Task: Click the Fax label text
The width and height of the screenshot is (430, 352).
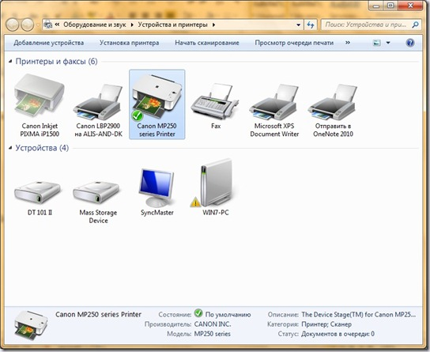Action: [x=216, y=126]
